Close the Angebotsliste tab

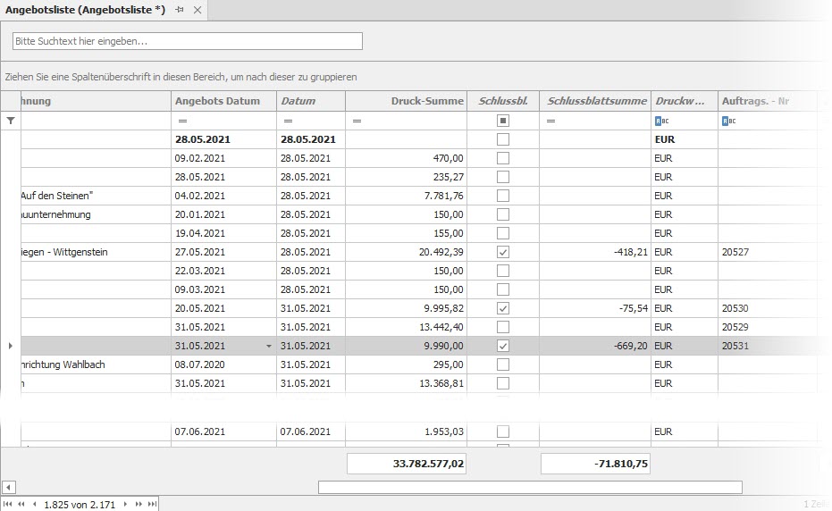click(x=197, y=10)
